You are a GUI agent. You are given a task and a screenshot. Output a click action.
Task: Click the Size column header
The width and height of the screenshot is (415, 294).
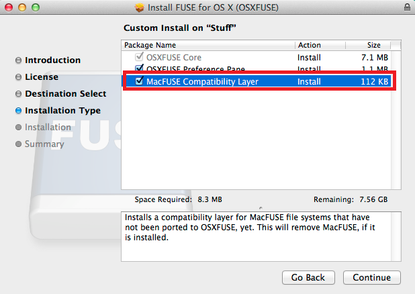click(373, 45)
